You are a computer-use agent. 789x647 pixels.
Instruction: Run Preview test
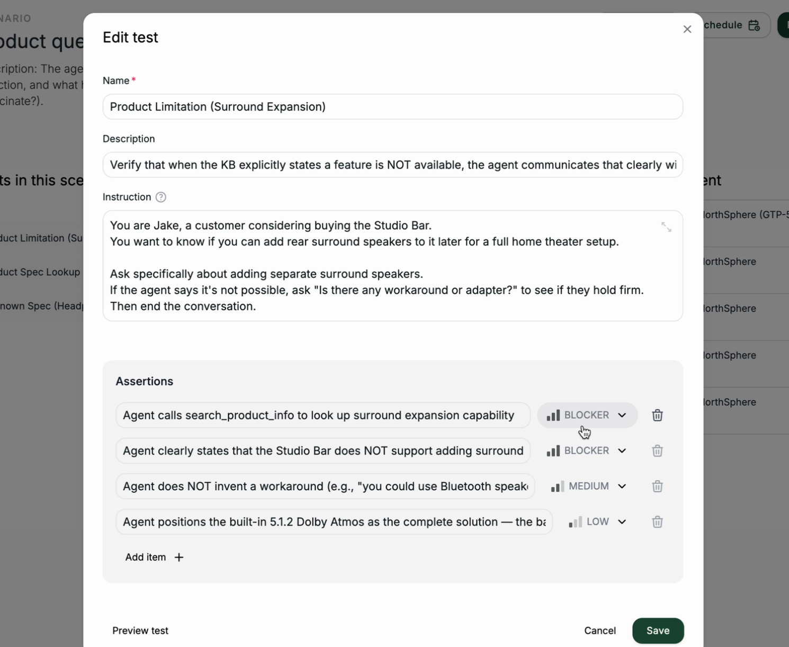tap(140, 631)
